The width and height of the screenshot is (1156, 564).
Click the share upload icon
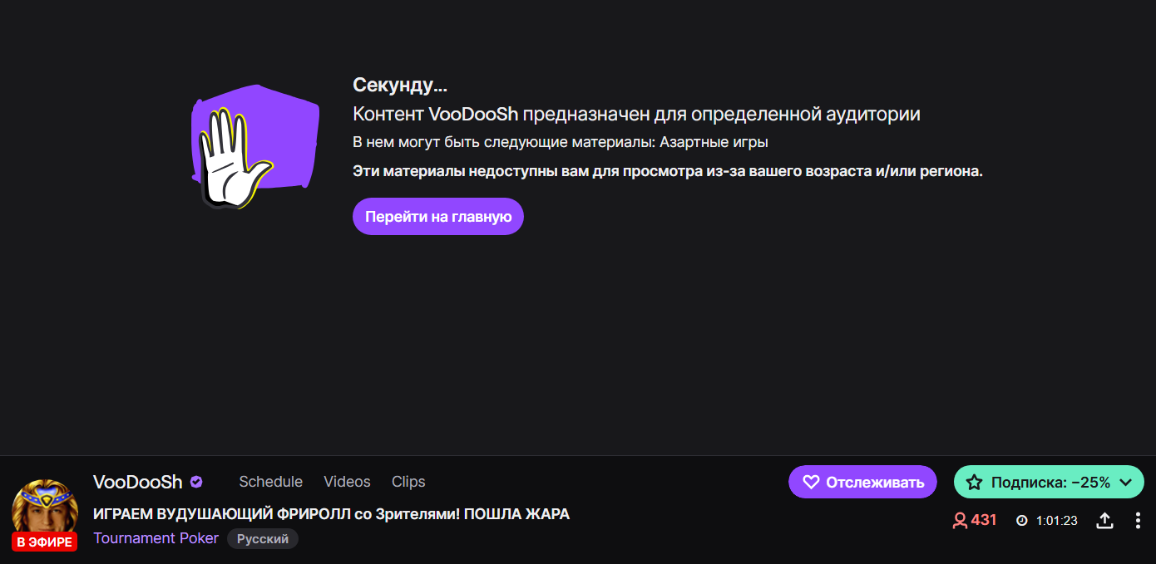click(1104, 521)
